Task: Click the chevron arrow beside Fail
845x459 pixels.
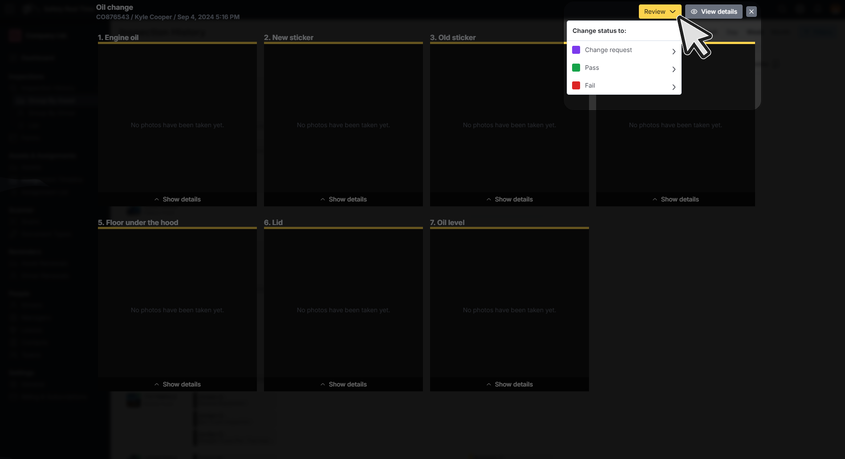Action: click(674, 87)
